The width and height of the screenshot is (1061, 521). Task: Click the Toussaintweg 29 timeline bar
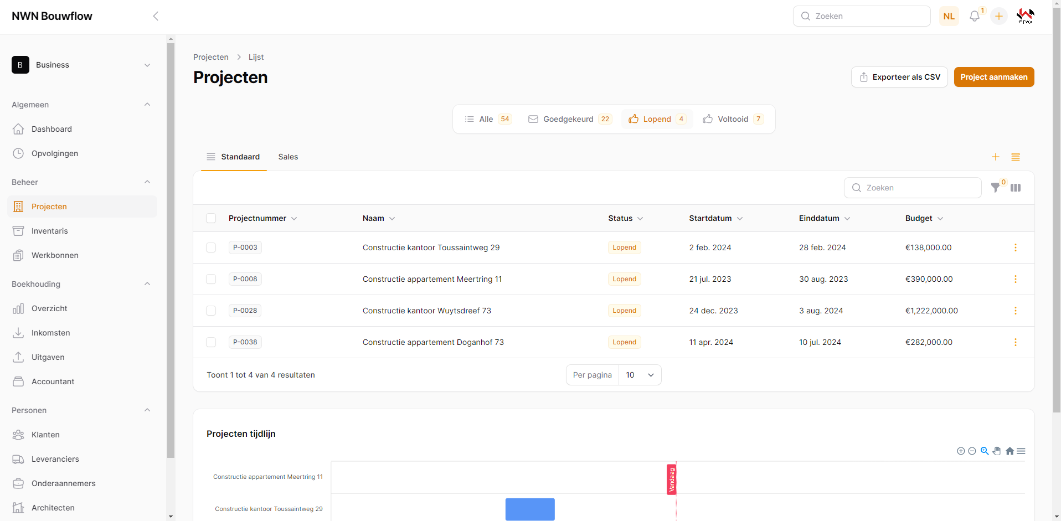coord(530,509)
